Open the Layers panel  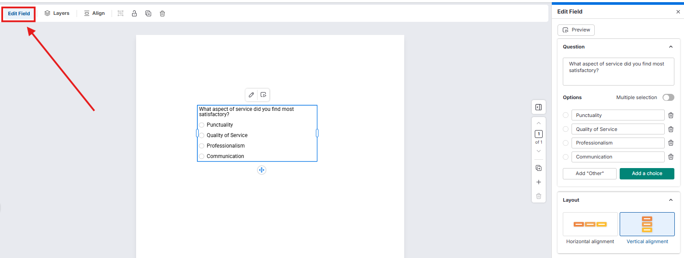click(x=57, y=13)
